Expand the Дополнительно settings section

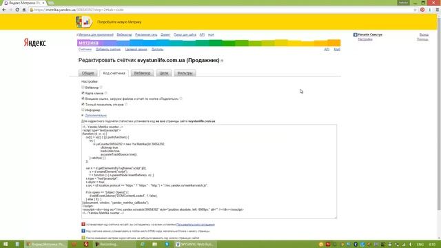96,115
